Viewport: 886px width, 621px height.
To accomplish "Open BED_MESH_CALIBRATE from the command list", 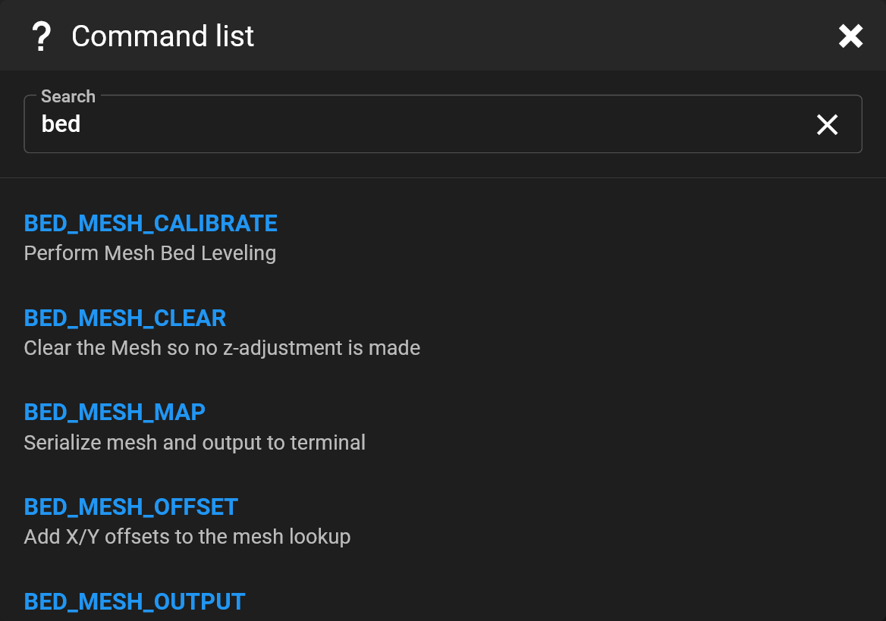I will pos(150,223).
